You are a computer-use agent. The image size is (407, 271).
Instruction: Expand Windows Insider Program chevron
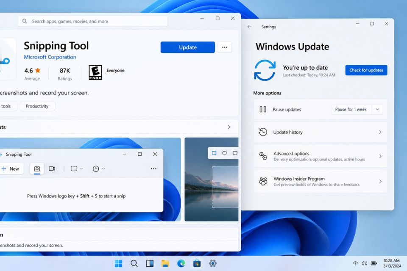pyautogui.click(x=380, y=181)
